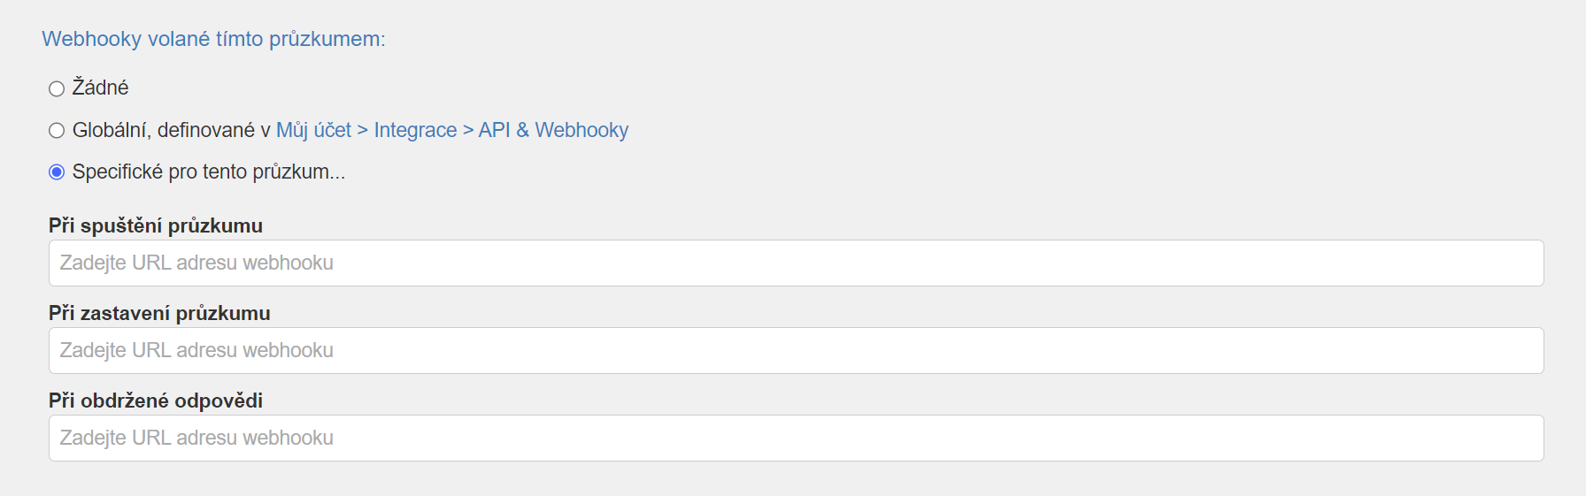Focus the "Při zastavení průzkumu" URL field
This screenshot has width=1586, height=496.
pyautogui.click(x=796, y=350)
